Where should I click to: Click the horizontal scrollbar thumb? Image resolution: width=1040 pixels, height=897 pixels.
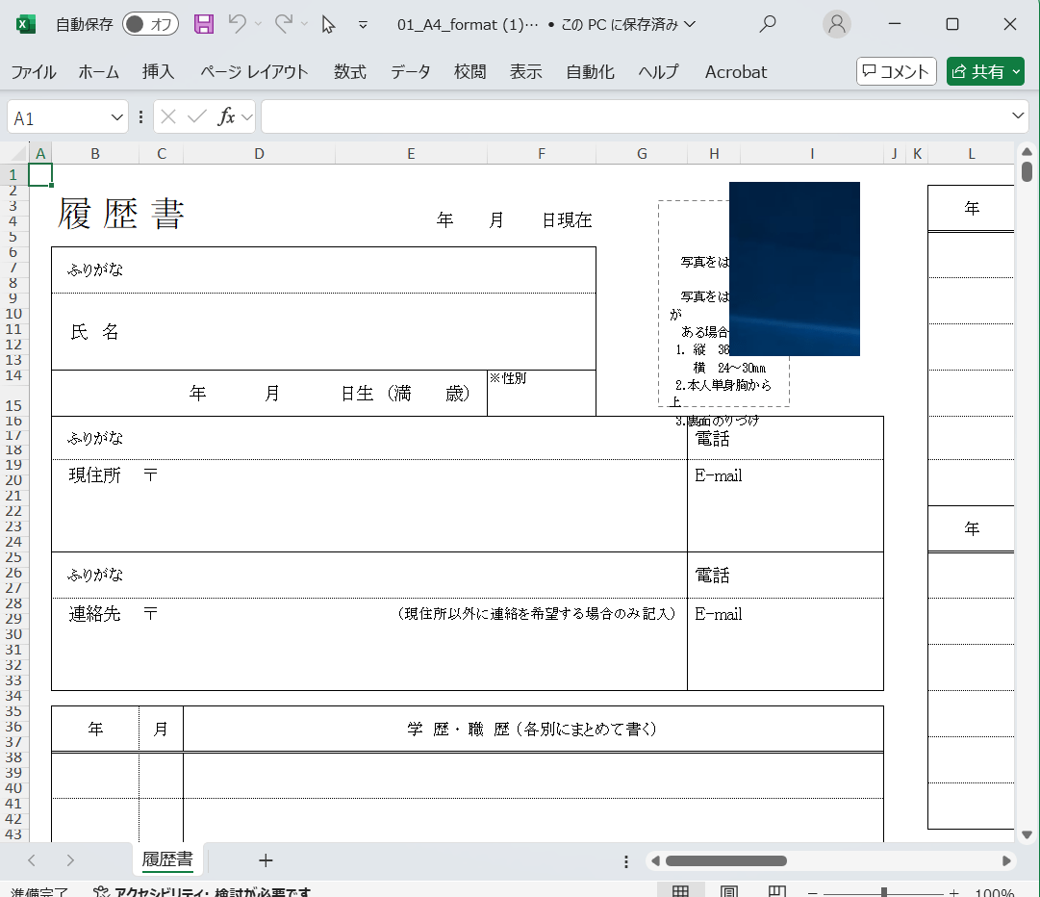[726, 860]
